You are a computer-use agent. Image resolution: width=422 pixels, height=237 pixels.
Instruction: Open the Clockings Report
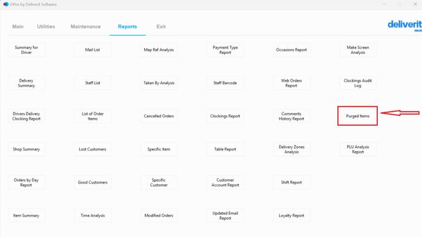(x=225, y=116)
